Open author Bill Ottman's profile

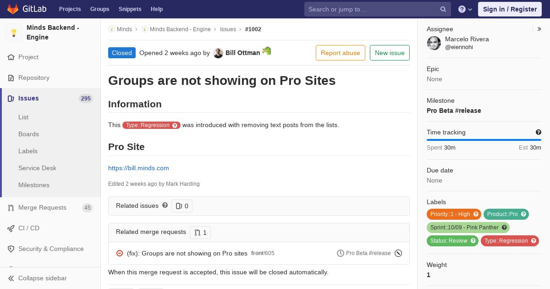(243, 53)
